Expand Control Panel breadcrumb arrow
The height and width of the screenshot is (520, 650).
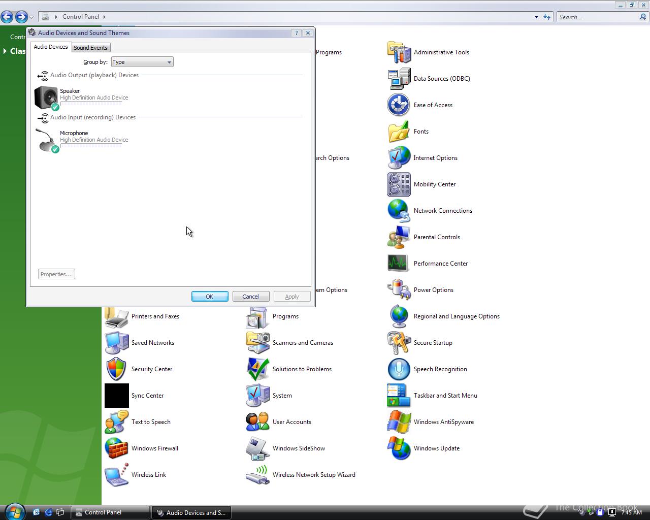(x=104, y=17)
